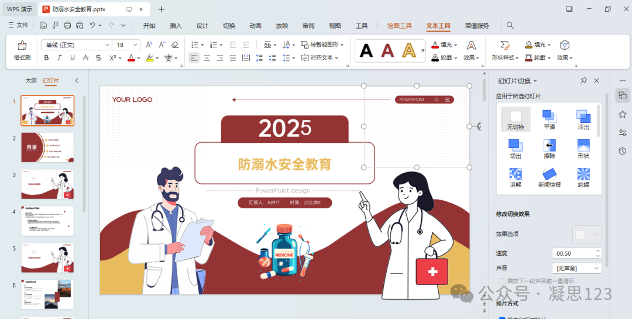Screen dimensions: 632x319
Task: Toggle Underline formatting
Action: [73, 58]
